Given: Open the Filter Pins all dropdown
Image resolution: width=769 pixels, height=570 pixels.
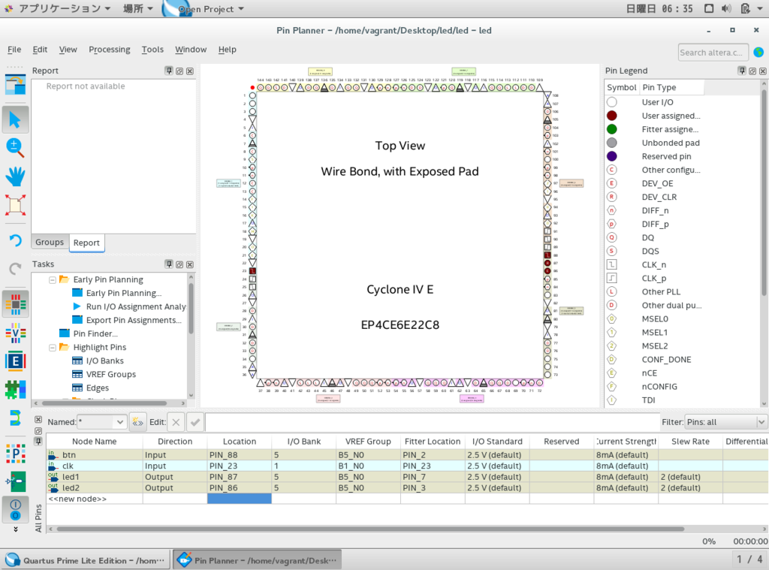Looking at the screenshot, I should pyautogui.click(x=761, y=422).
